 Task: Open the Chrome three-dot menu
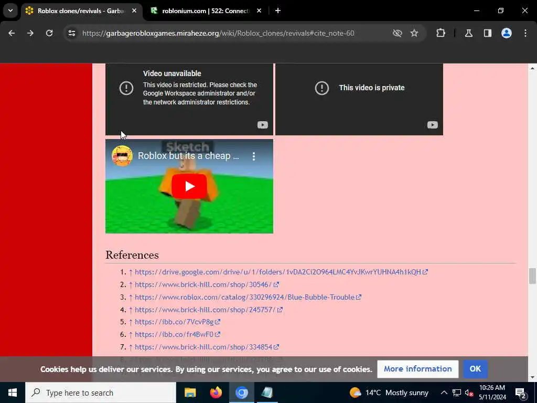coord(525,33)
